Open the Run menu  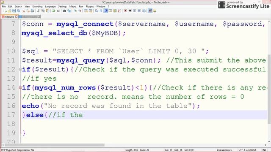(81, 6)
